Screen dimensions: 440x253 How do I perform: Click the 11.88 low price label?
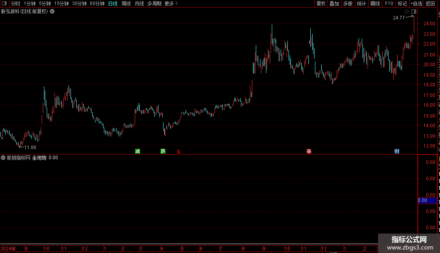[30, 148]
